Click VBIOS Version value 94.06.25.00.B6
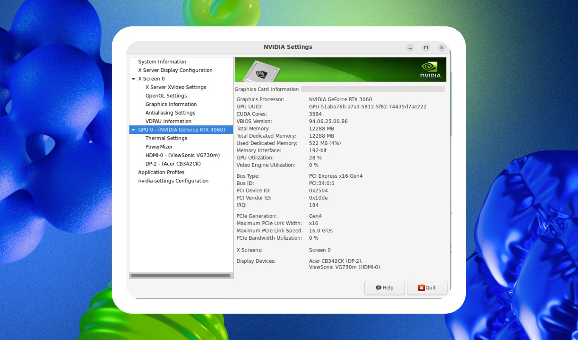Image resolution: width=578 pixels, height=340 pixels. (x=328, y=121)
